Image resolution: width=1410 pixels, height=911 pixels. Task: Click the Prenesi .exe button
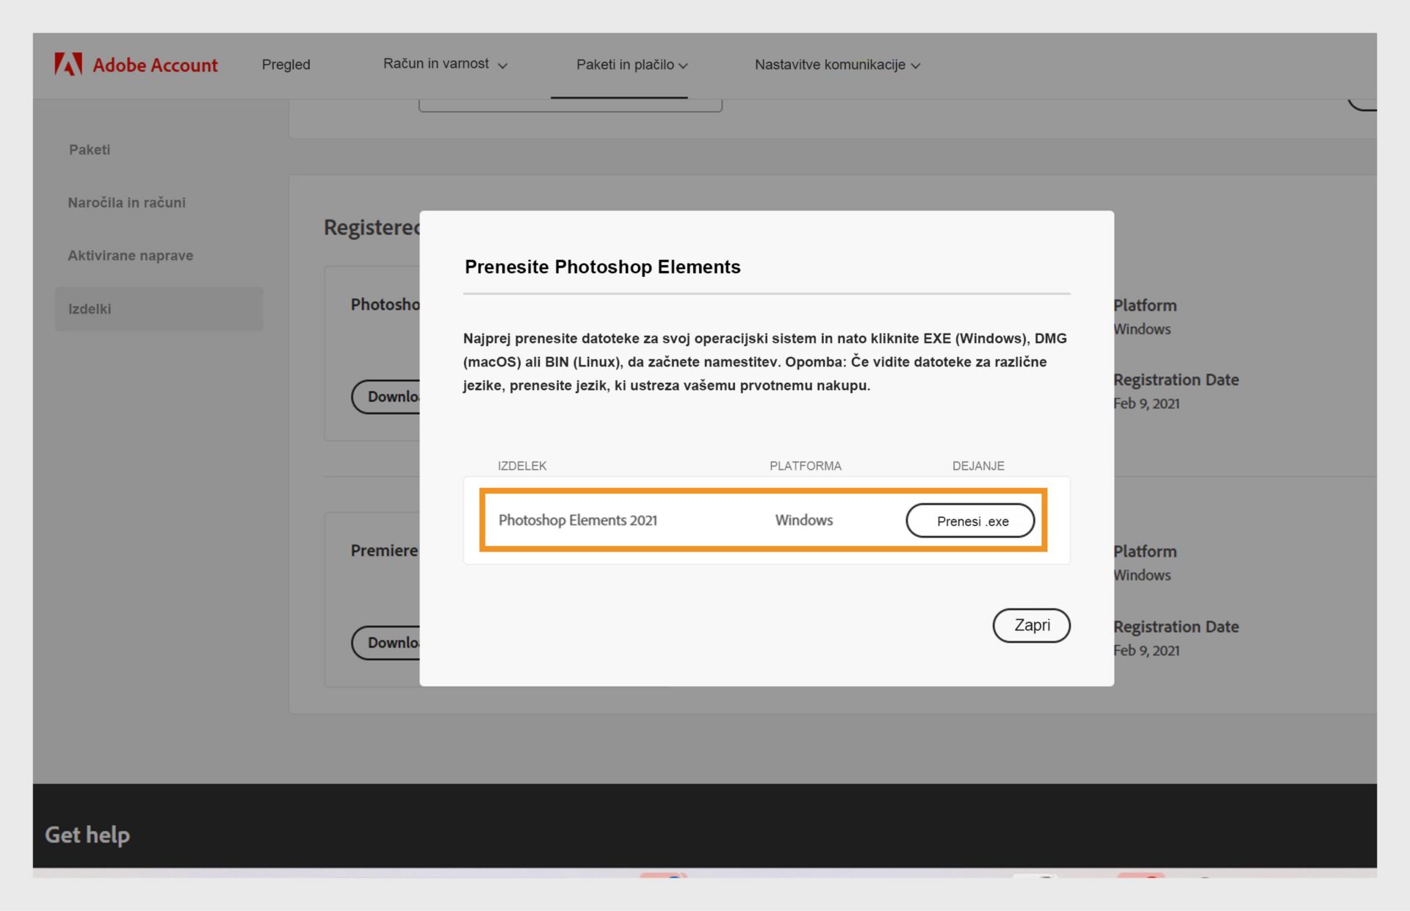969,520
